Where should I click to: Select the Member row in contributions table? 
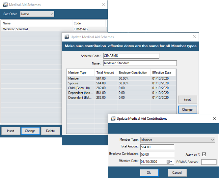(x=121, y=78)
